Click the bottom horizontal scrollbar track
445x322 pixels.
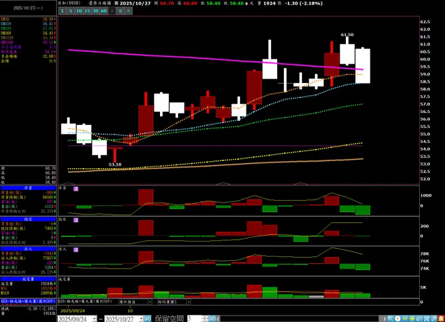[x=301, y=319]
